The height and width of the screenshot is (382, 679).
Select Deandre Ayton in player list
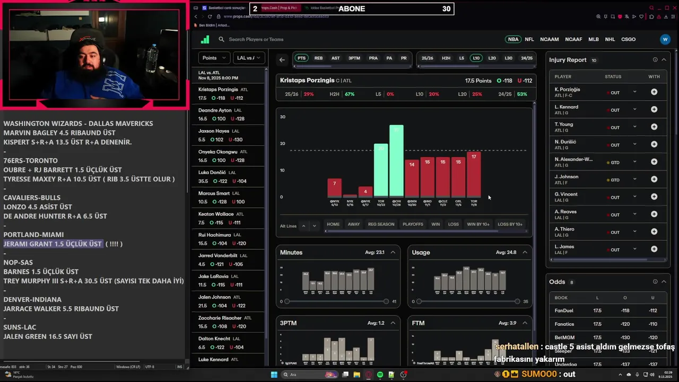(x=228, y=114)
